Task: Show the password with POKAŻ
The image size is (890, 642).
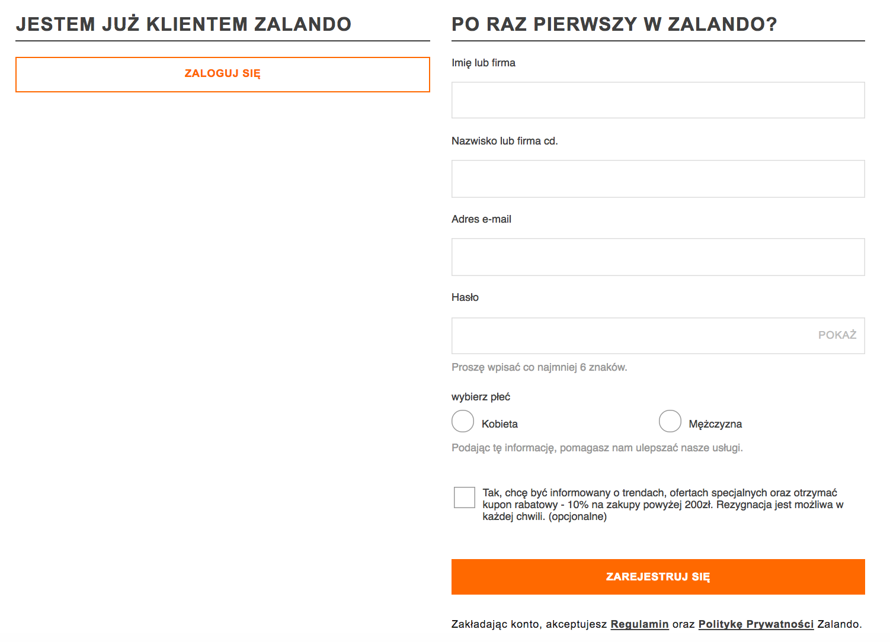Action: [837, 335]
